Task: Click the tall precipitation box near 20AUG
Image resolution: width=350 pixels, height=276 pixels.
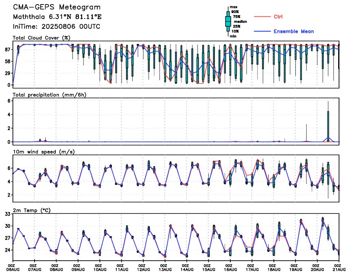Action: [328, 126]
